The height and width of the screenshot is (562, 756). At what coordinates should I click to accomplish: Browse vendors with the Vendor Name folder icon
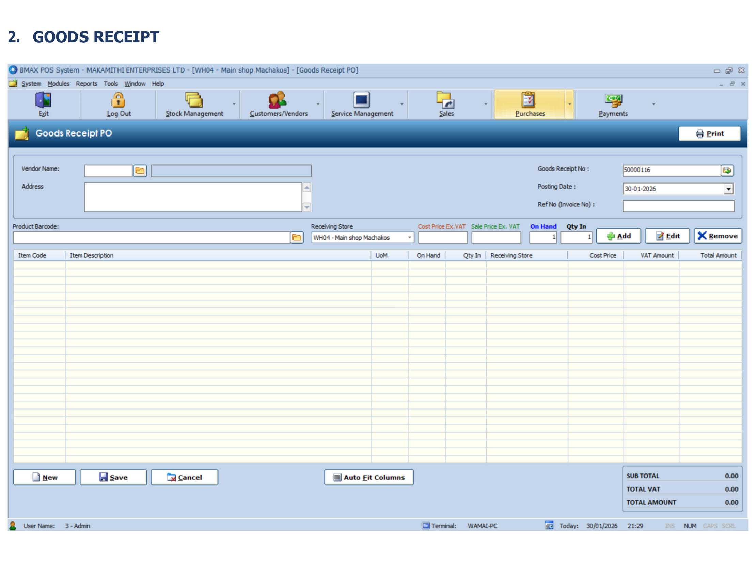[x=140, y=171]
